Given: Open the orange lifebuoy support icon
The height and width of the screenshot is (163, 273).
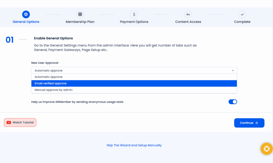Looking at the screenshot, I should (x=267, y=149).
